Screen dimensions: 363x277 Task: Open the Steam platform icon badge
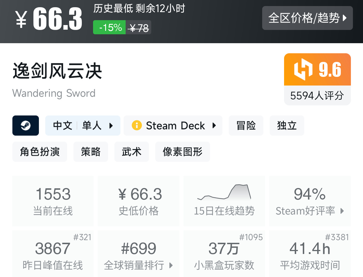26,126
